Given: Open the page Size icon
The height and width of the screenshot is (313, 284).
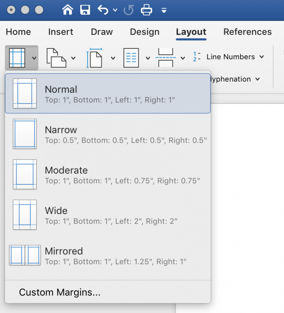Looking at the screenshot, I should (95, 57).
